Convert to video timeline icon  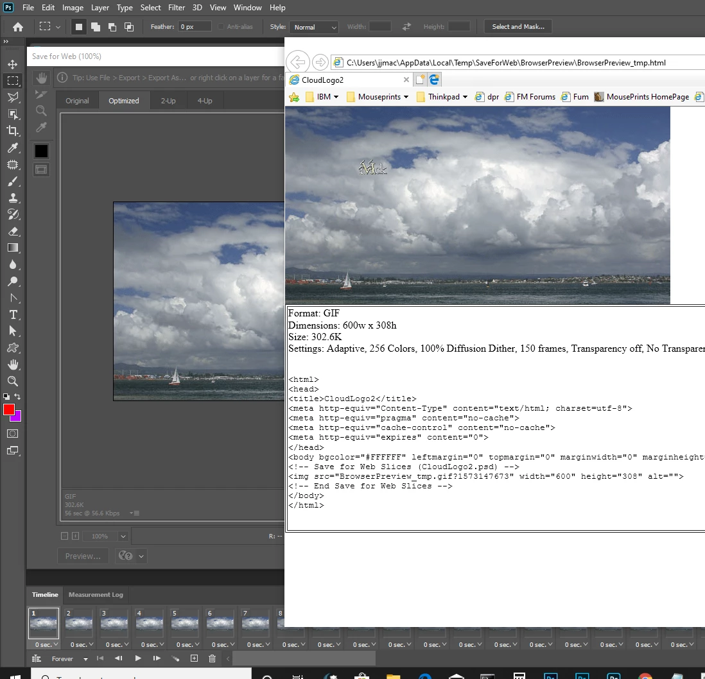pyautogui.click(x=37, y=658)
